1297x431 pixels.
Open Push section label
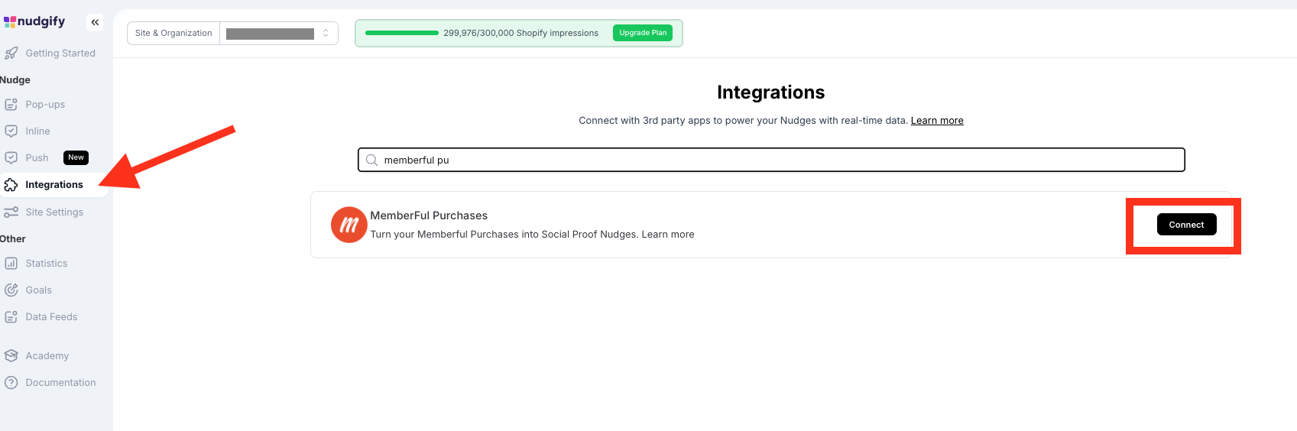[x=37, y=158]
